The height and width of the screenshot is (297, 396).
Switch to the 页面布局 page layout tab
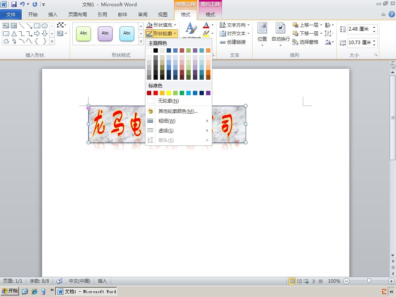pyautogui.click(x=77, y=15)
